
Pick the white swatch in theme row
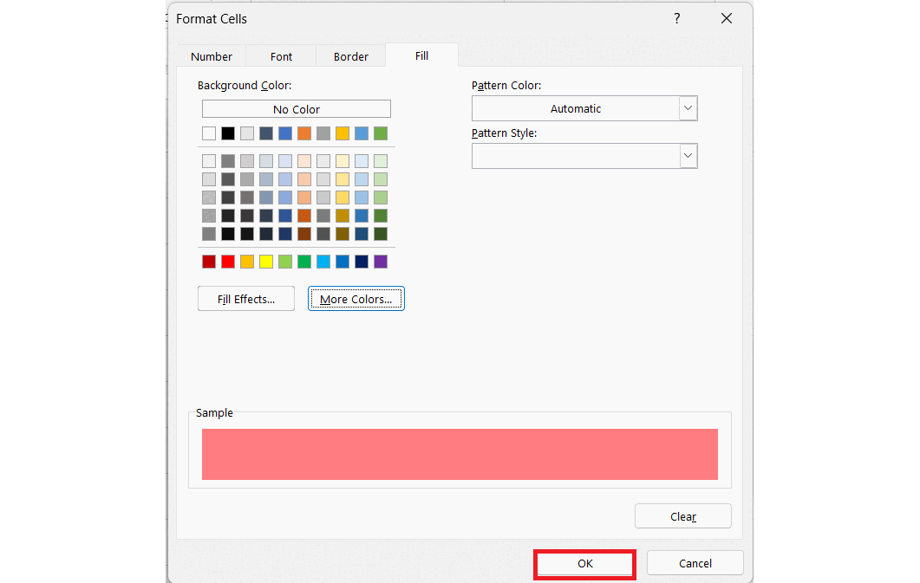[209, 133]
